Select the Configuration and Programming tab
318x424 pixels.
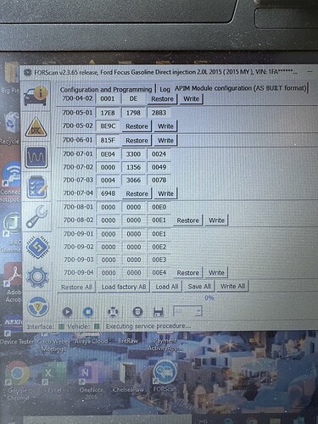click(x=106, y=89)
